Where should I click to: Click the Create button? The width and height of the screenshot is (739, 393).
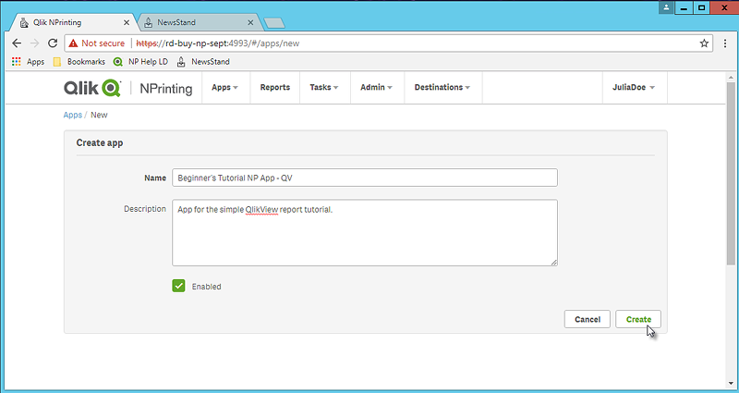pyautogui.click(x=638, y=319)
